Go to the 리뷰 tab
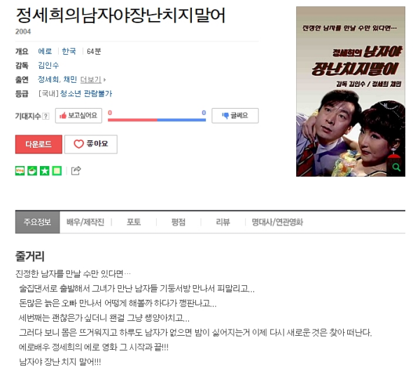Screen dimensions: 420x375 pos(223,222)
